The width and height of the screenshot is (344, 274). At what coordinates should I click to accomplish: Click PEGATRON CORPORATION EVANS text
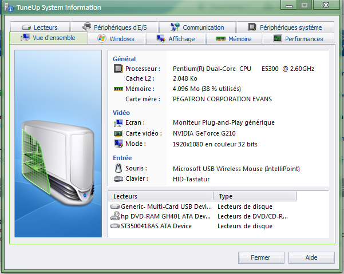[x=222, y=99]
